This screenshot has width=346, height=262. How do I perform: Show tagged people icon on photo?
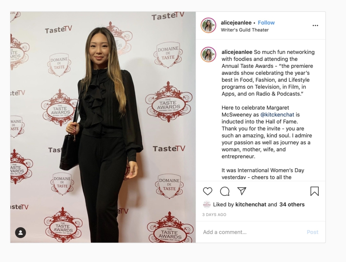[x=20, y=233]
